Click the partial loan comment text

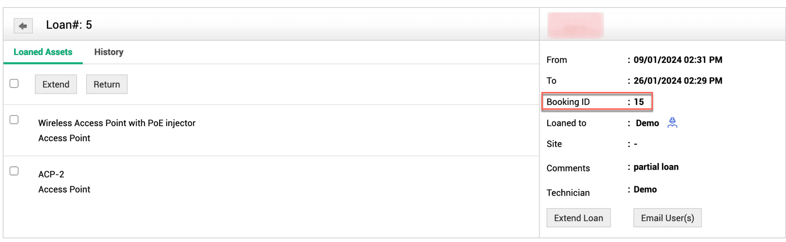(x=656, y=167)
